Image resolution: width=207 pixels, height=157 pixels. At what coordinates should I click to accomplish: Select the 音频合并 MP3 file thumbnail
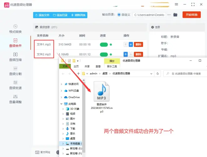click(102, 91)
